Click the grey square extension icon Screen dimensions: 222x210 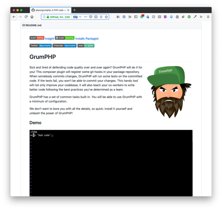click(153, 17)
